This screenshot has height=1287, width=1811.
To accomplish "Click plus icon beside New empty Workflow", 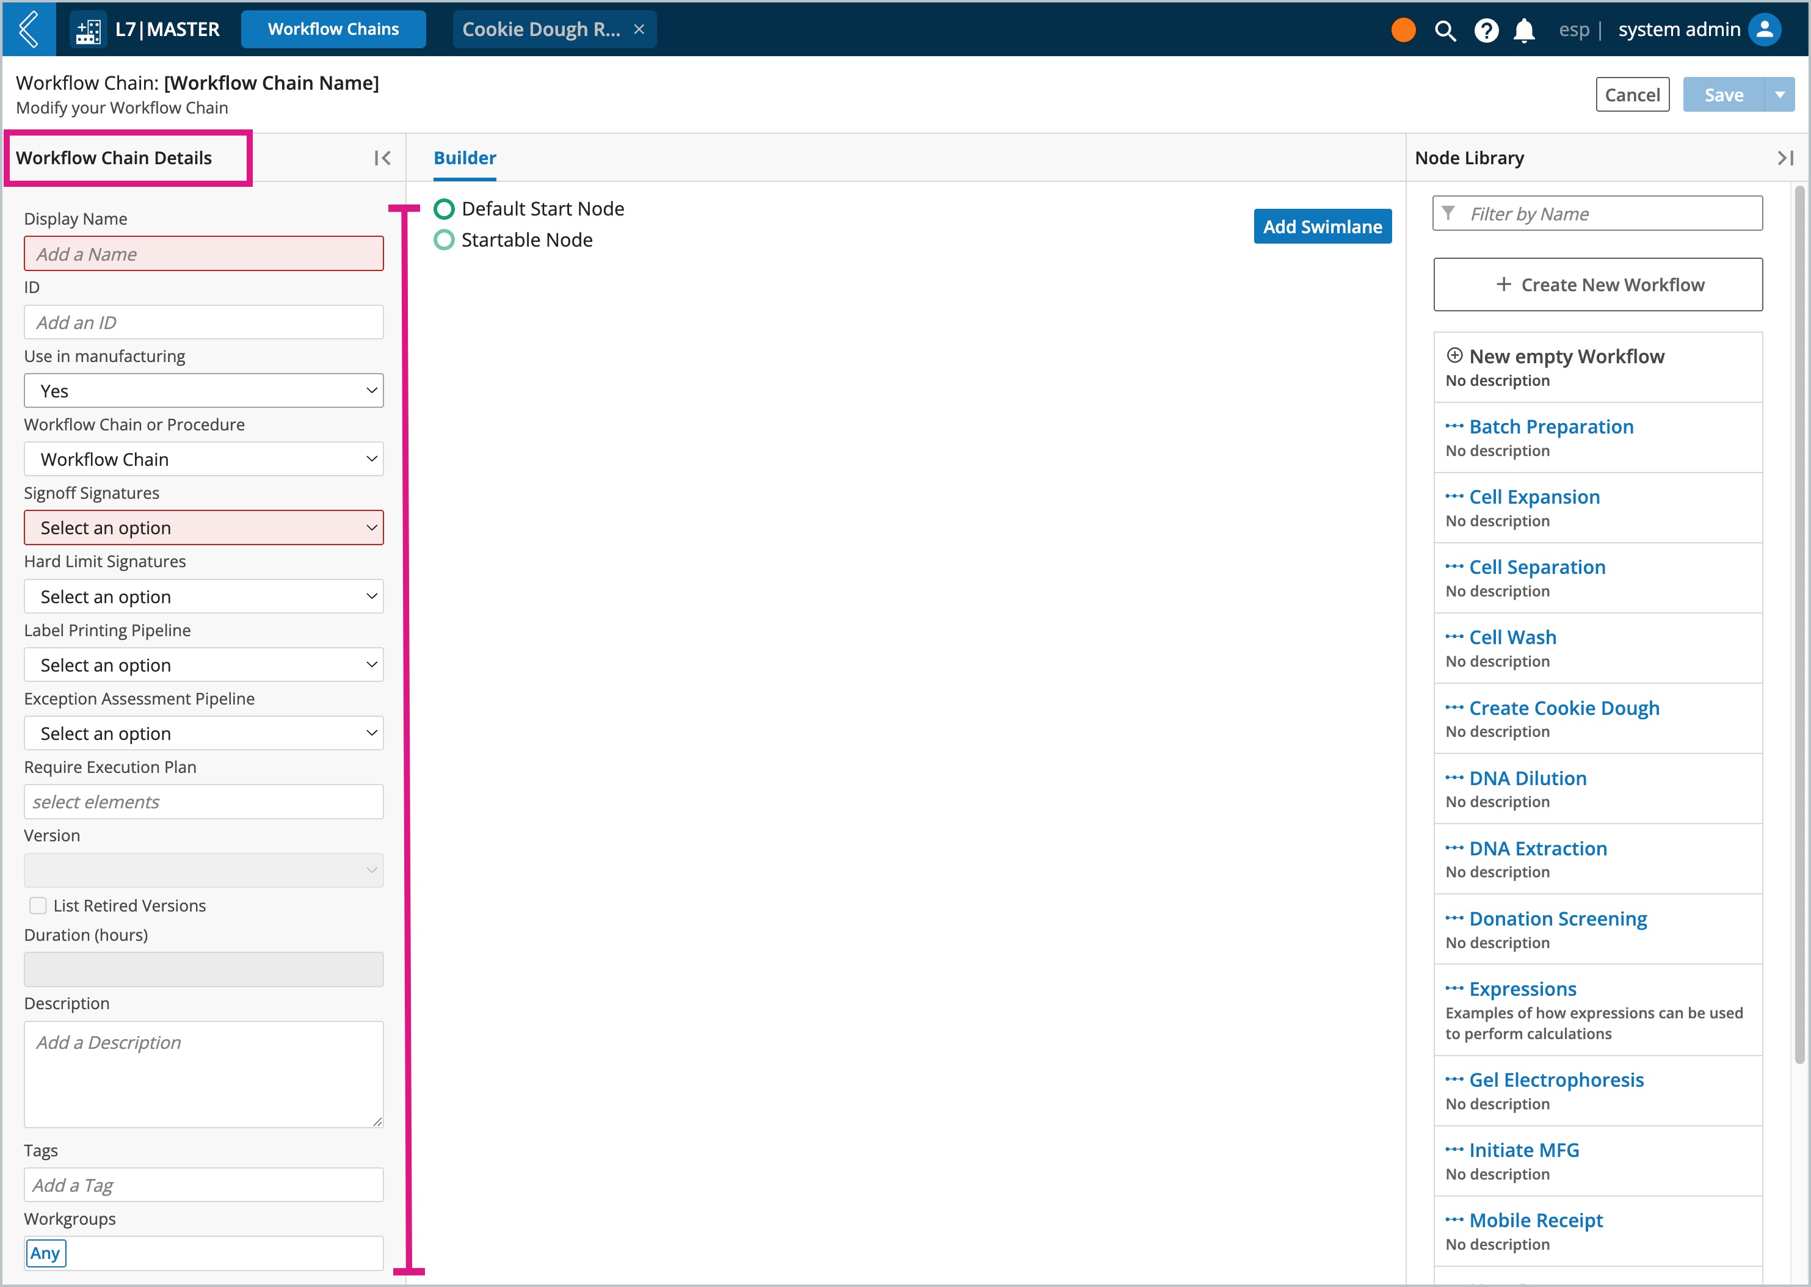I will coord(1454,355).
